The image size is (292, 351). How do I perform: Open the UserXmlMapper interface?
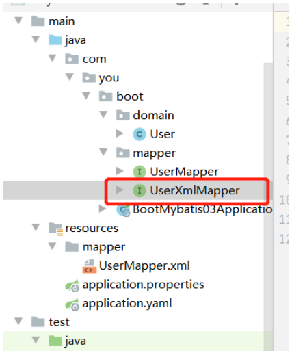pos(195,191)
